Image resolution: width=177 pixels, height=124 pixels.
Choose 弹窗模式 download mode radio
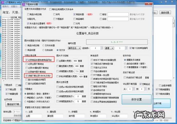(25, 98)
